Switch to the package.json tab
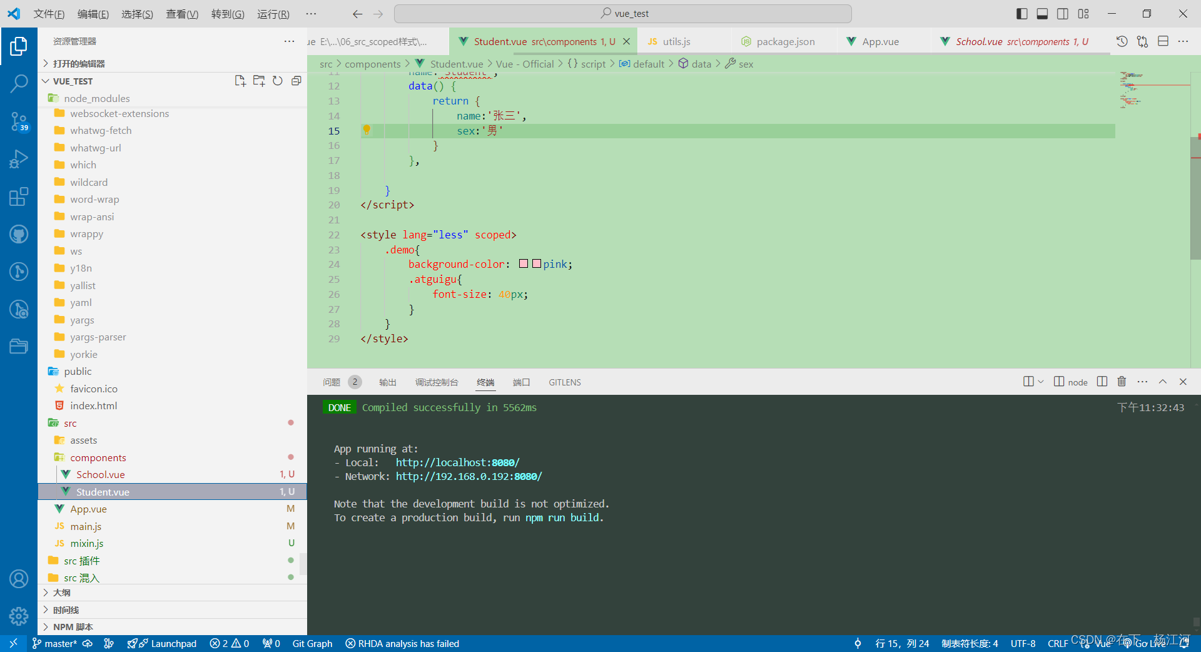 [784, 41]
